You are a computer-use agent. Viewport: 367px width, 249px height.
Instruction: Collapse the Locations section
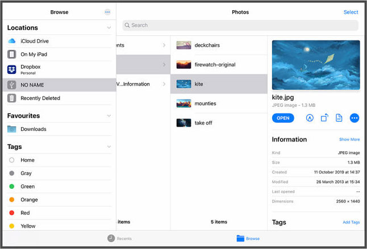(109, 28)
